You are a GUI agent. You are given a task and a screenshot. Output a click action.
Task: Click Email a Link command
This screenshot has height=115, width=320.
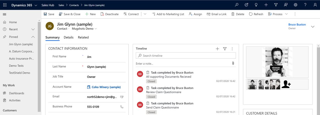click(216, 14)
